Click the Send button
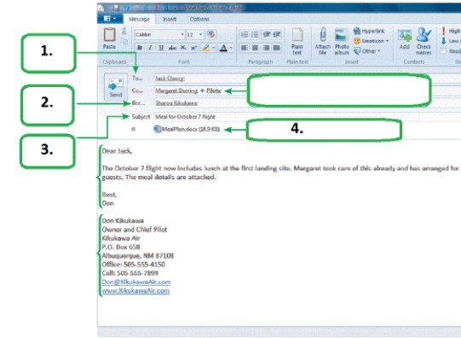This screenshot has height=338, width=461. coord(116,87)
